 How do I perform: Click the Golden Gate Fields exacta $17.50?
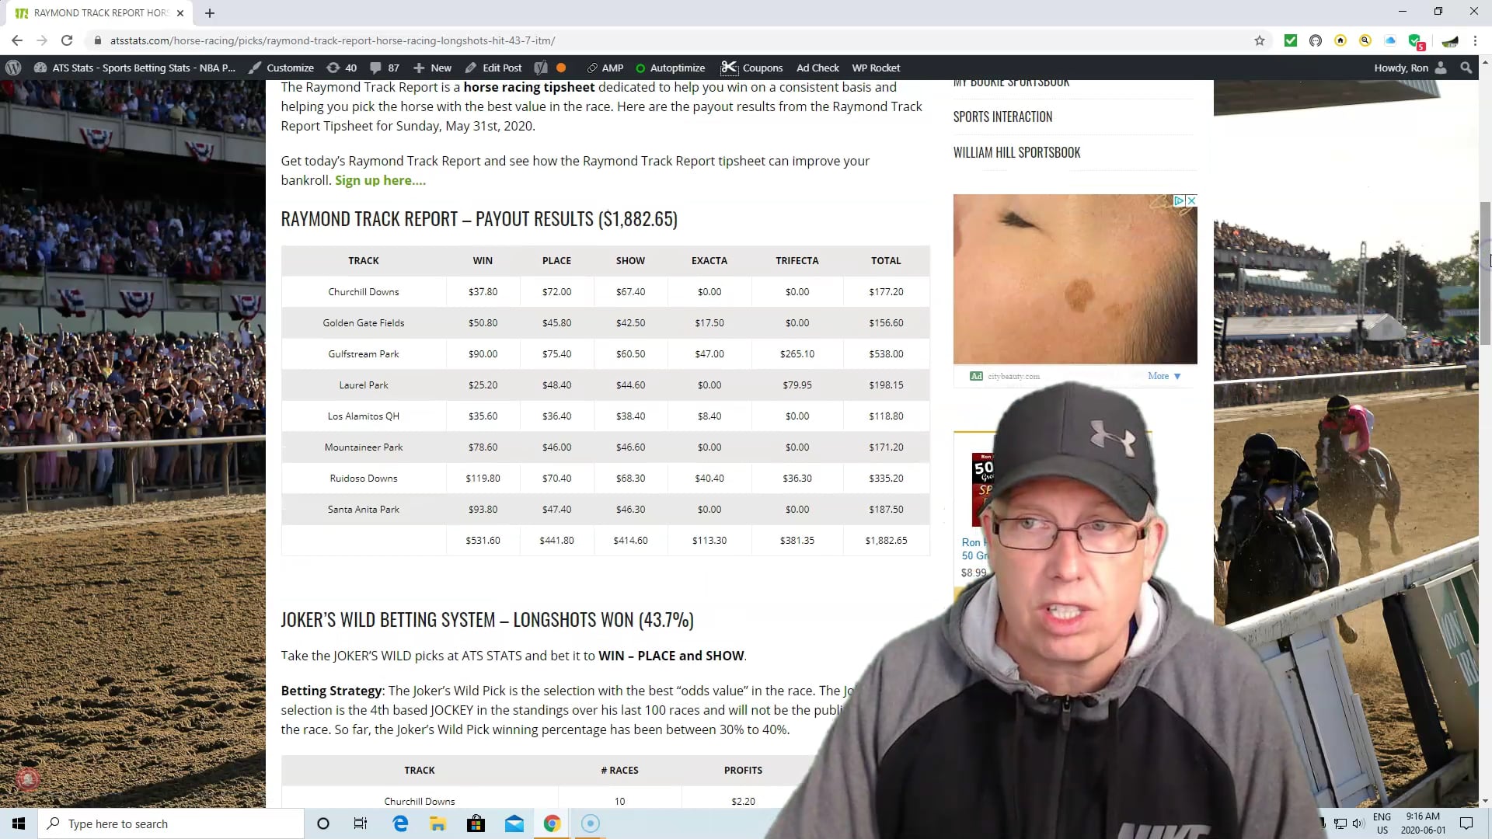(x=709, y=323)
